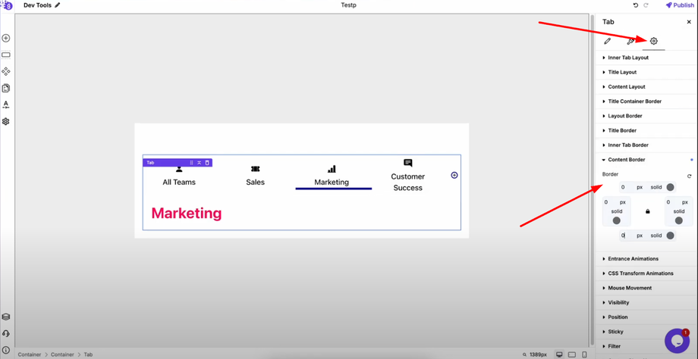Click the Marketing heading text
Image resolution: width=698 pixels, height=359 pixels.
click(x=187, y=214)
